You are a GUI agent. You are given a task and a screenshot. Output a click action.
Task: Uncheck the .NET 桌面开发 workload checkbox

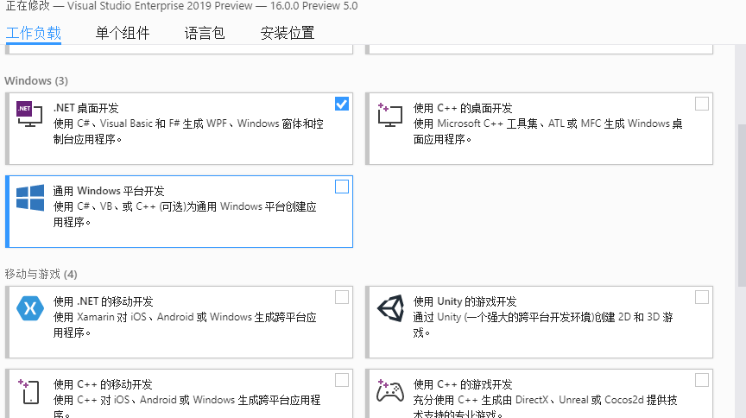[x=342, y=104]
